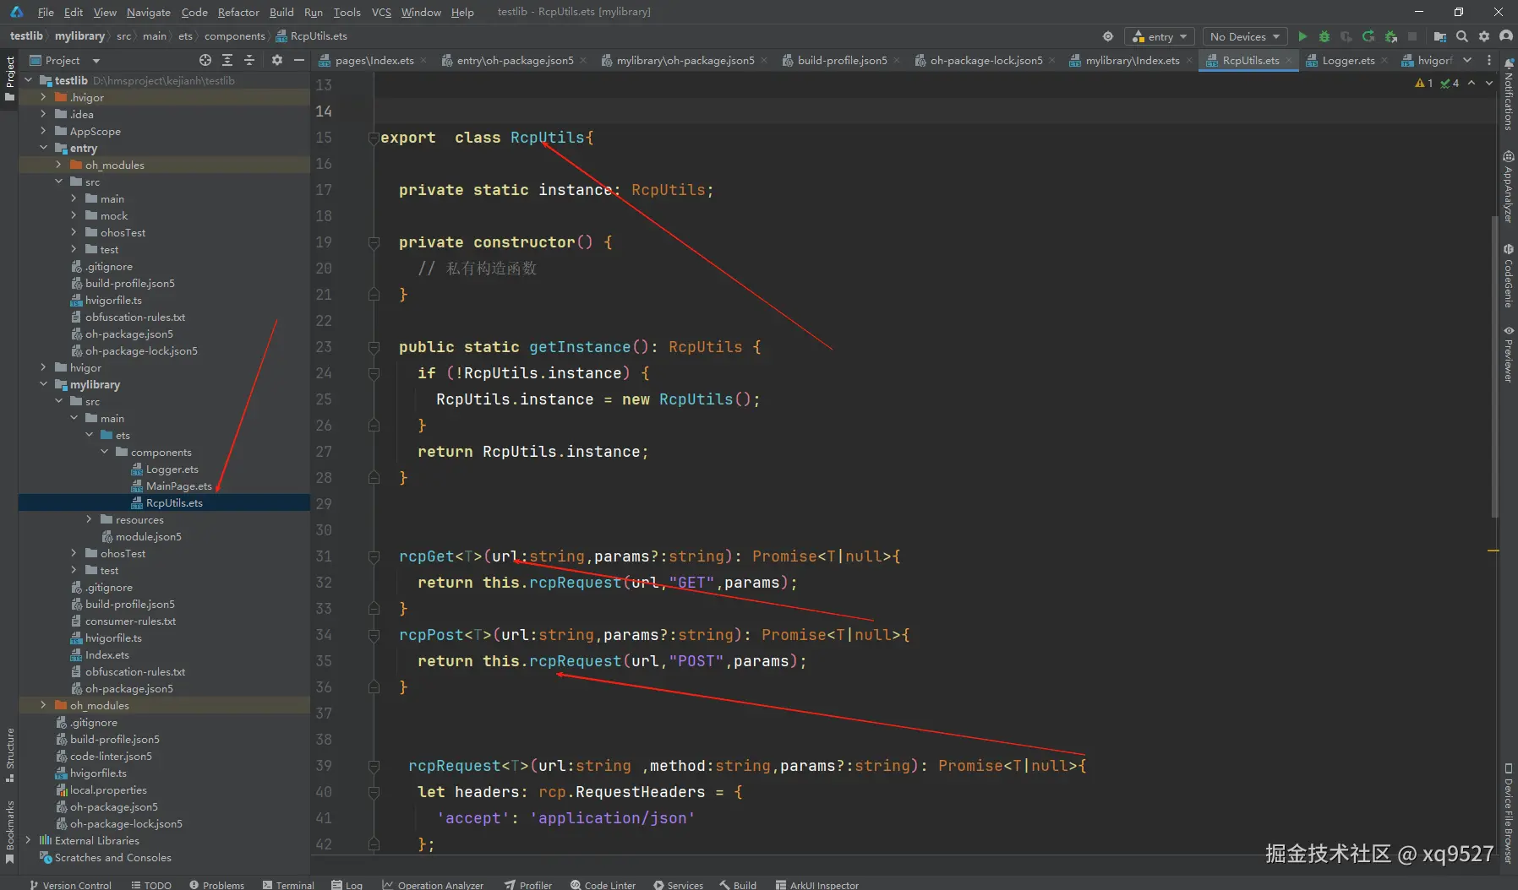Go to next highlighted error arrow
The height and width of the screenshot is (890, 1518).
point(1489,83)
